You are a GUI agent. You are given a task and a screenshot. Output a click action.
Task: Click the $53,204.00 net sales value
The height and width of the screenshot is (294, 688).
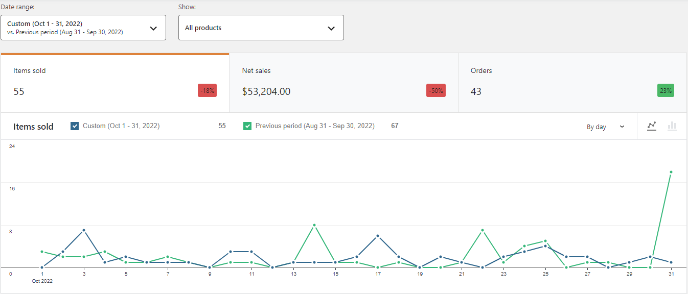[x=266, y=91]
